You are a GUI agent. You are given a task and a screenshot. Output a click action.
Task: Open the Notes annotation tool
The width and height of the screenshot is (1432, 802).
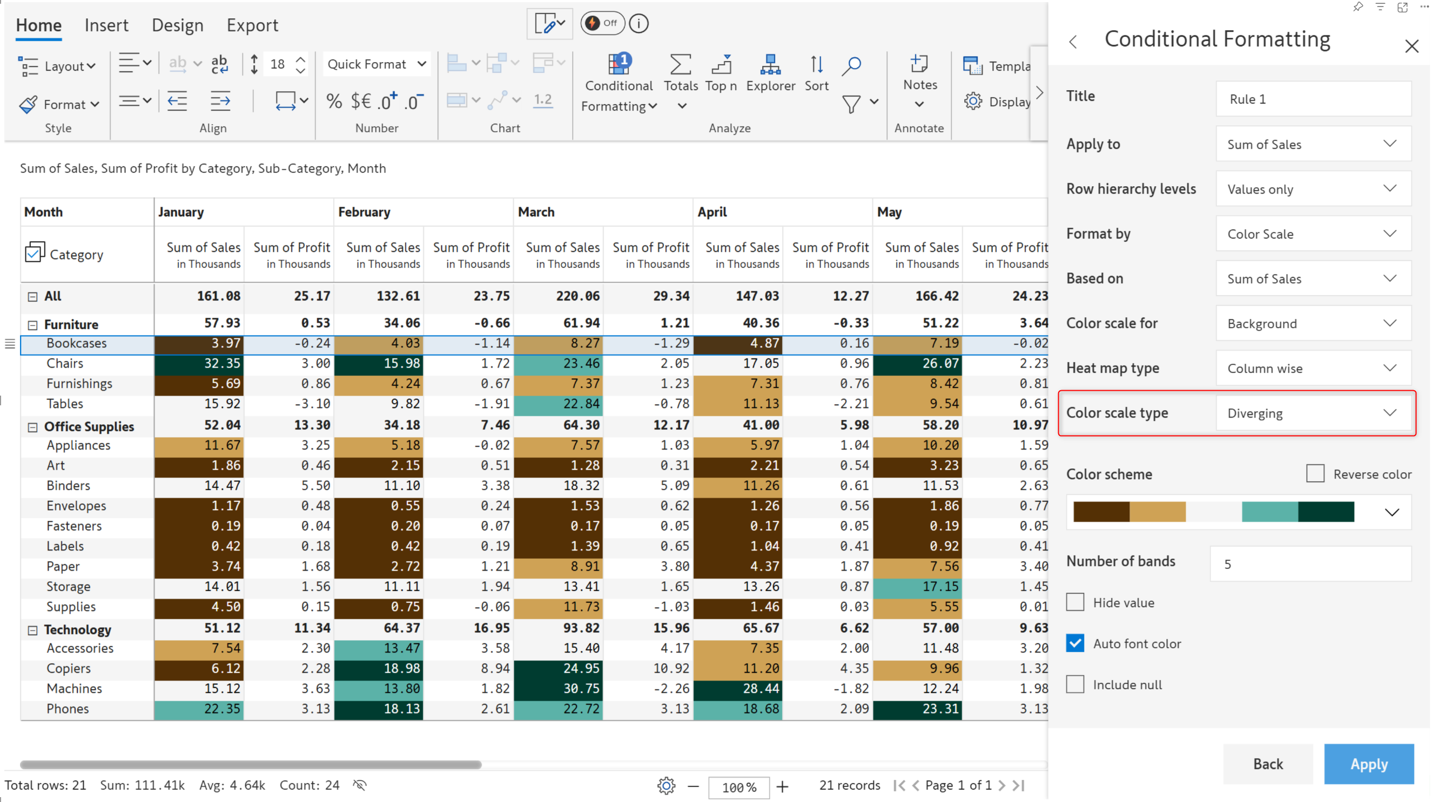point(919,81)
